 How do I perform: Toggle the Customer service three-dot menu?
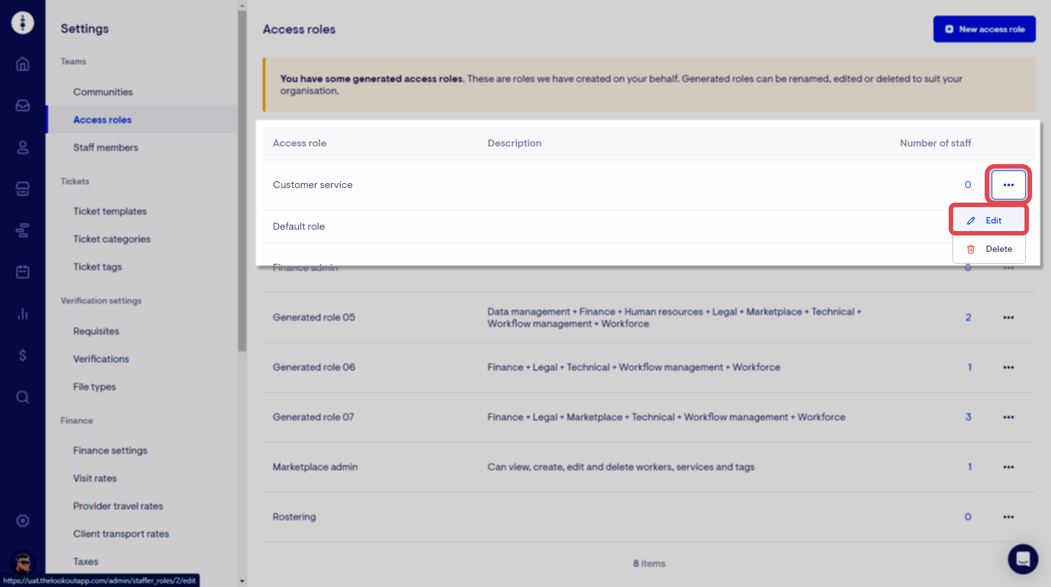(1008, 185)
